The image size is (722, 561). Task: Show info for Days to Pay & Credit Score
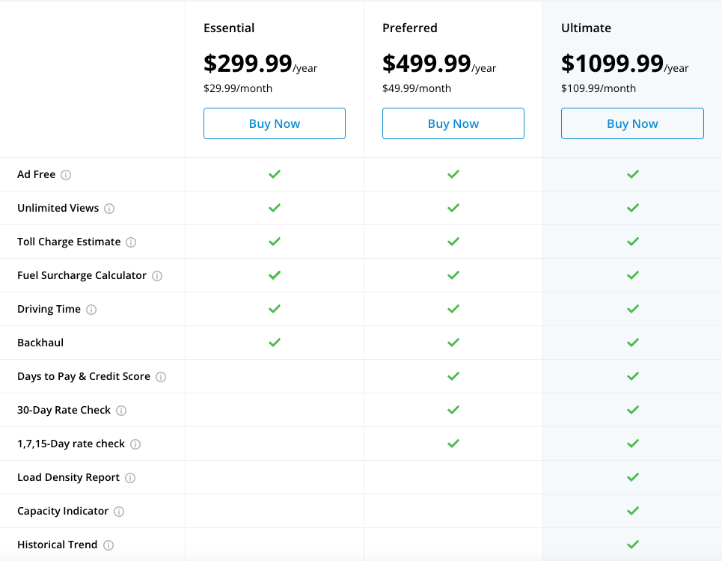click(x=161, y=377)
